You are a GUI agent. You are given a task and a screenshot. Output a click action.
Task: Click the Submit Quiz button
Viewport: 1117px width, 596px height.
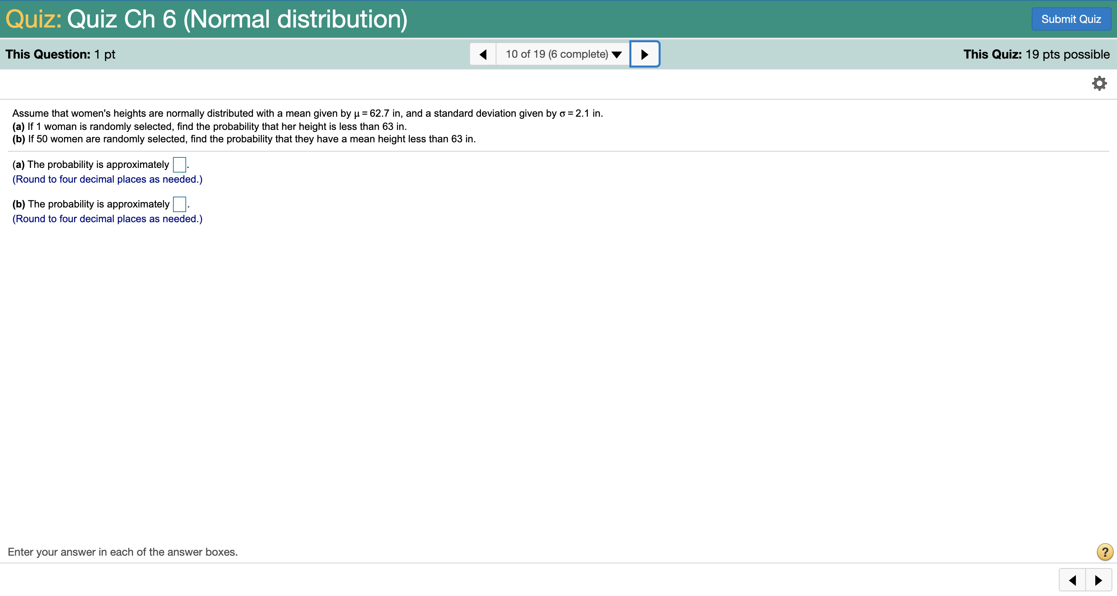point(1070,19)
